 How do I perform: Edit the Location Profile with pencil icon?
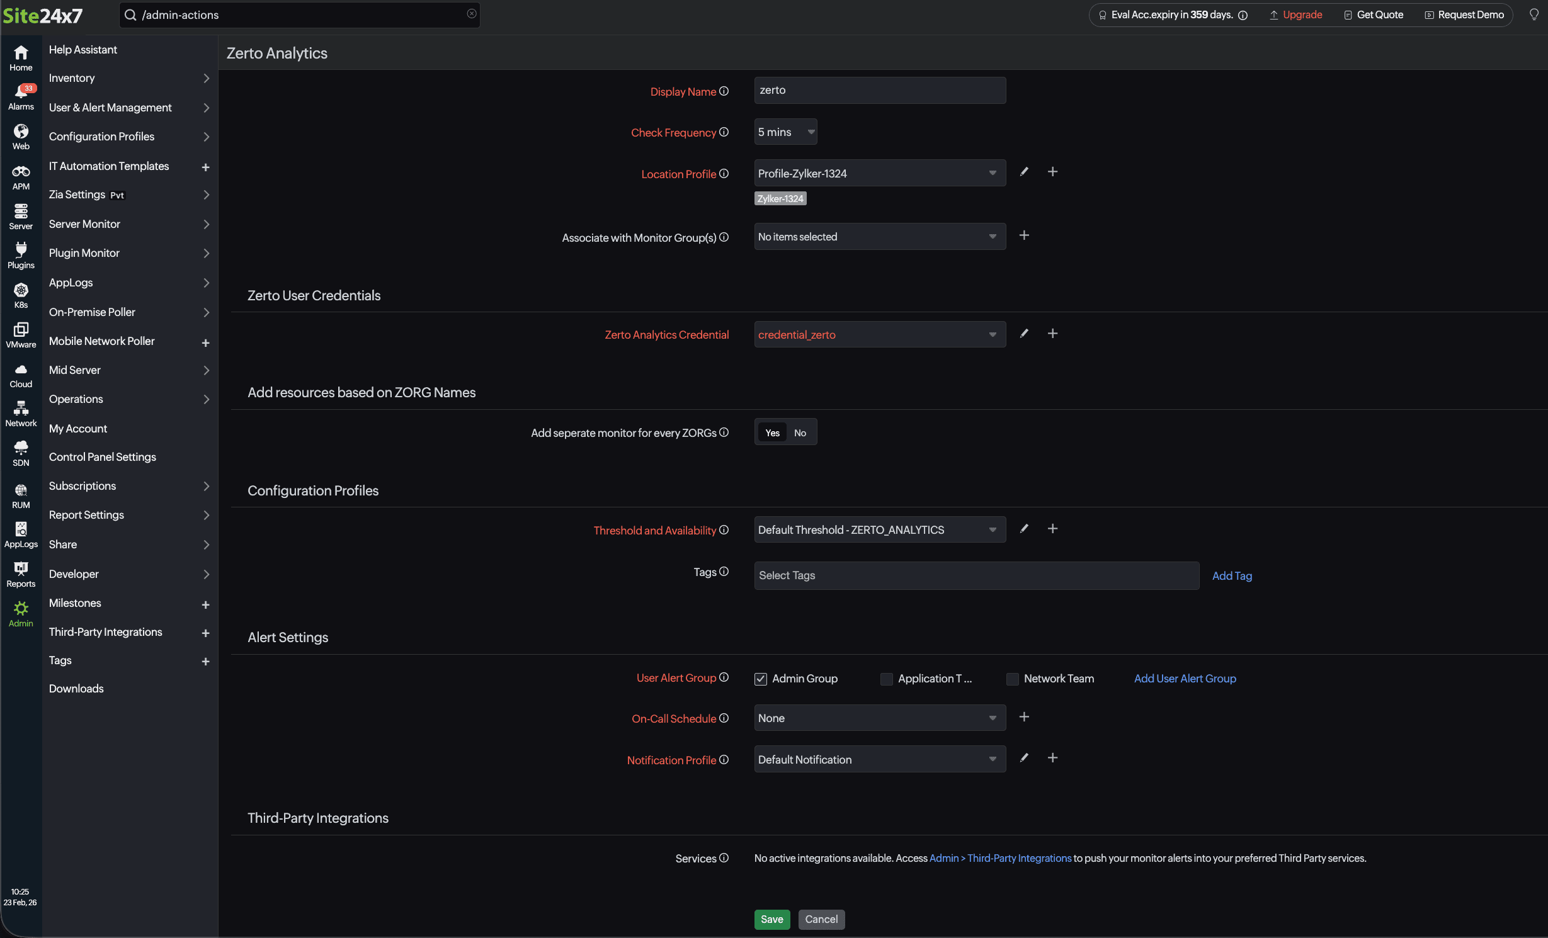(x=1024, y=172)
